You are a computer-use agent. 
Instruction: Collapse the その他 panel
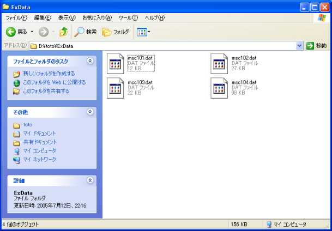pyautogui.click(x=90, y=112)
